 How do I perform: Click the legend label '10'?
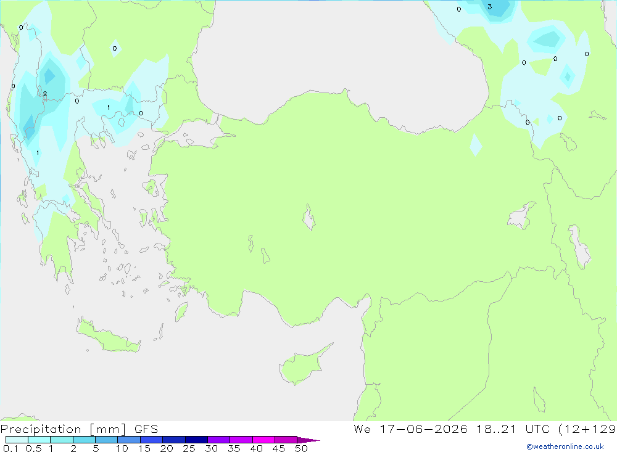(x=122, y=448)
